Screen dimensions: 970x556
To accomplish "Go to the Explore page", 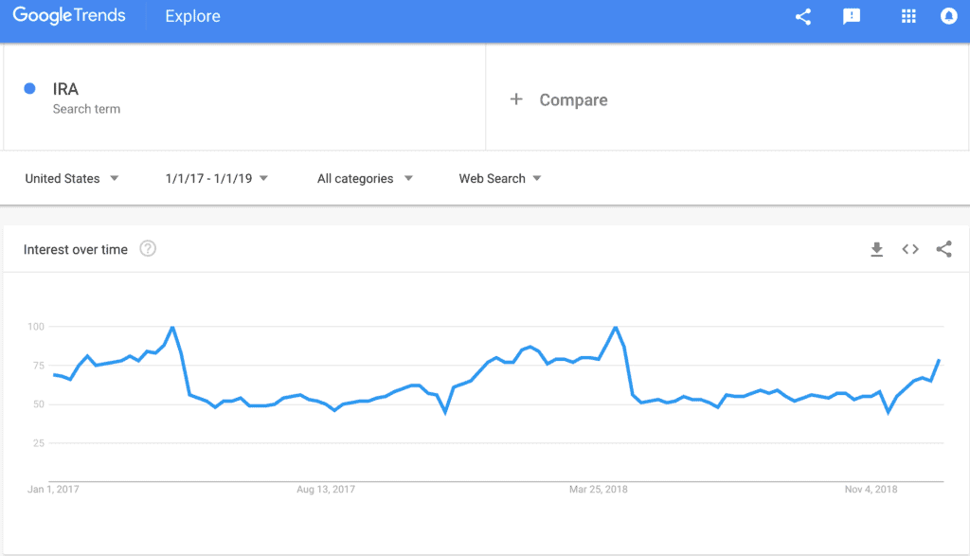I will click(192, 16).
